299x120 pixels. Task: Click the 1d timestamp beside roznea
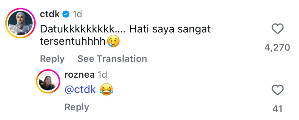pos(103,75)
